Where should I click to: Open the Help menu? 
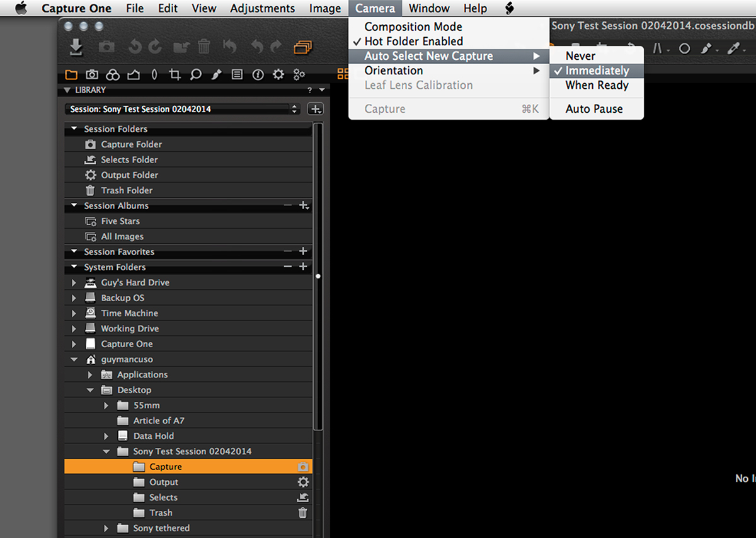point(475,8)
